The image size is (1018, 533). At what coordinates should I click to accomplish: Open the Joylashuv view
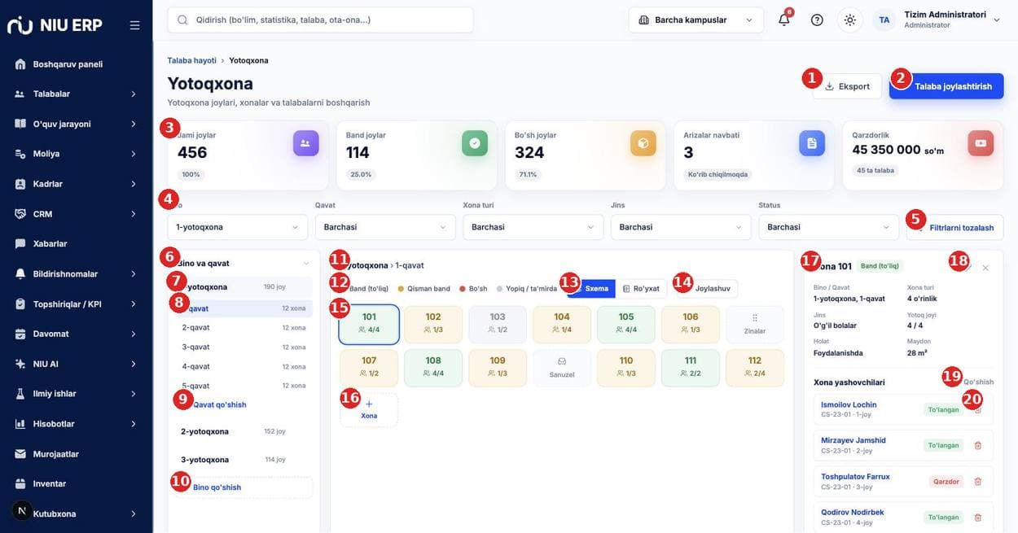coord(707,288)
